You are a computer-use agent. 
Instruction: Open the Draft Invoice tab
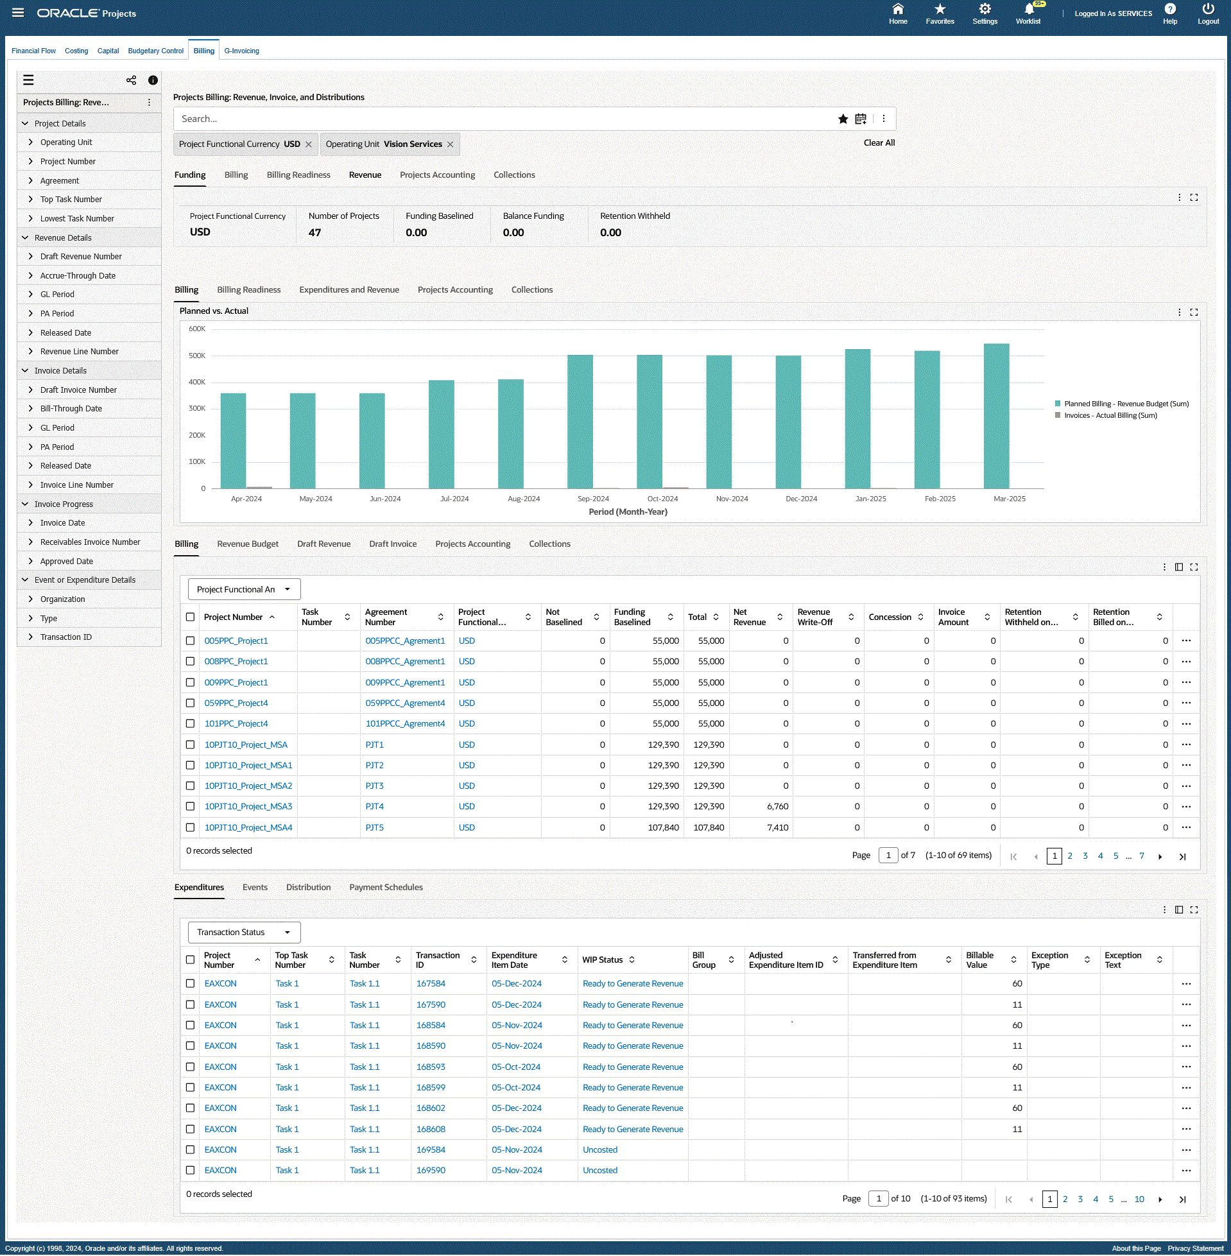click(392, 544)
